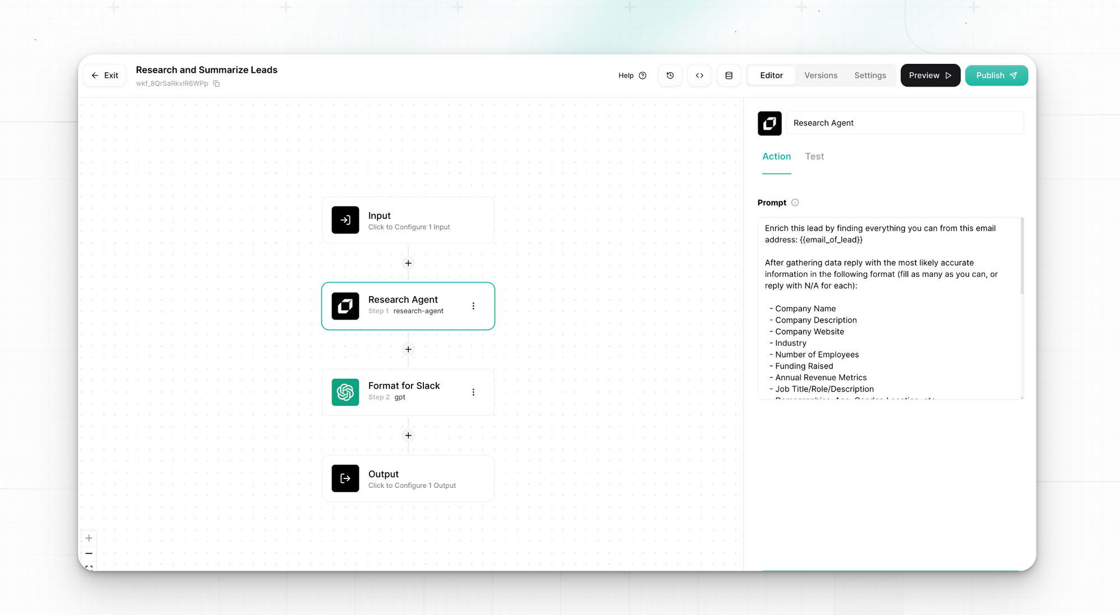Click the Prompt info icon
This screenshot has width=1120, height=615.
(x=795, y=203)
